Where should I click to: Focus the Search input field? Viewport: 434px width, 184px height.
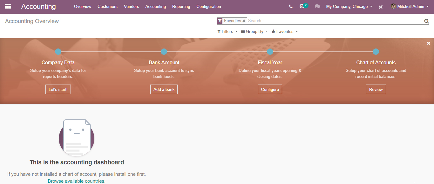click(x=335, y=21)
